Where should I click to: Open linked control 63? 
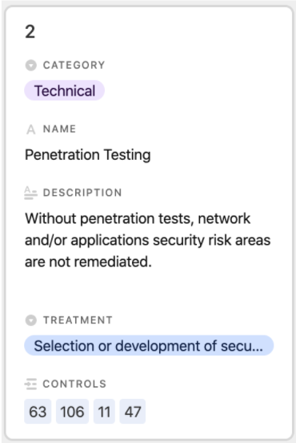[38, 412]
